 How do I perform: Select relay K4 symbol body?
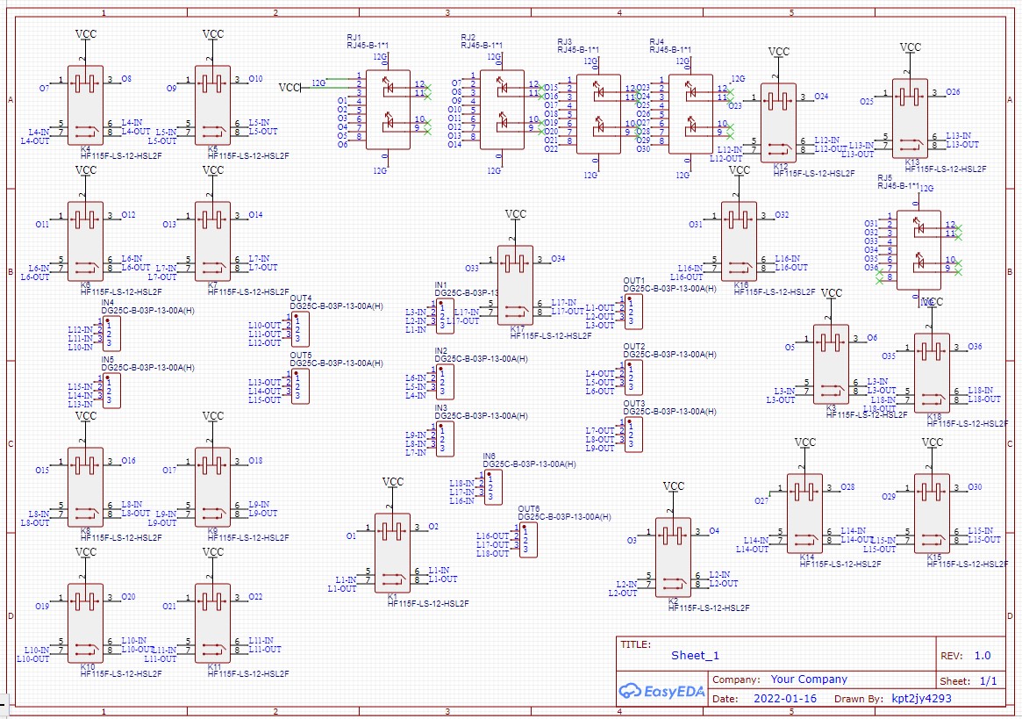85,105
